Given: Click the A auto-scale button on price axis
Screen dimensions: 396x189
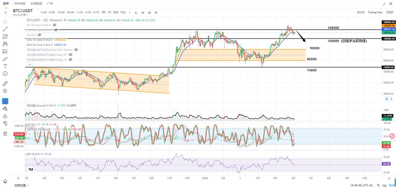Looking at the screenshot, I should 387,99.
